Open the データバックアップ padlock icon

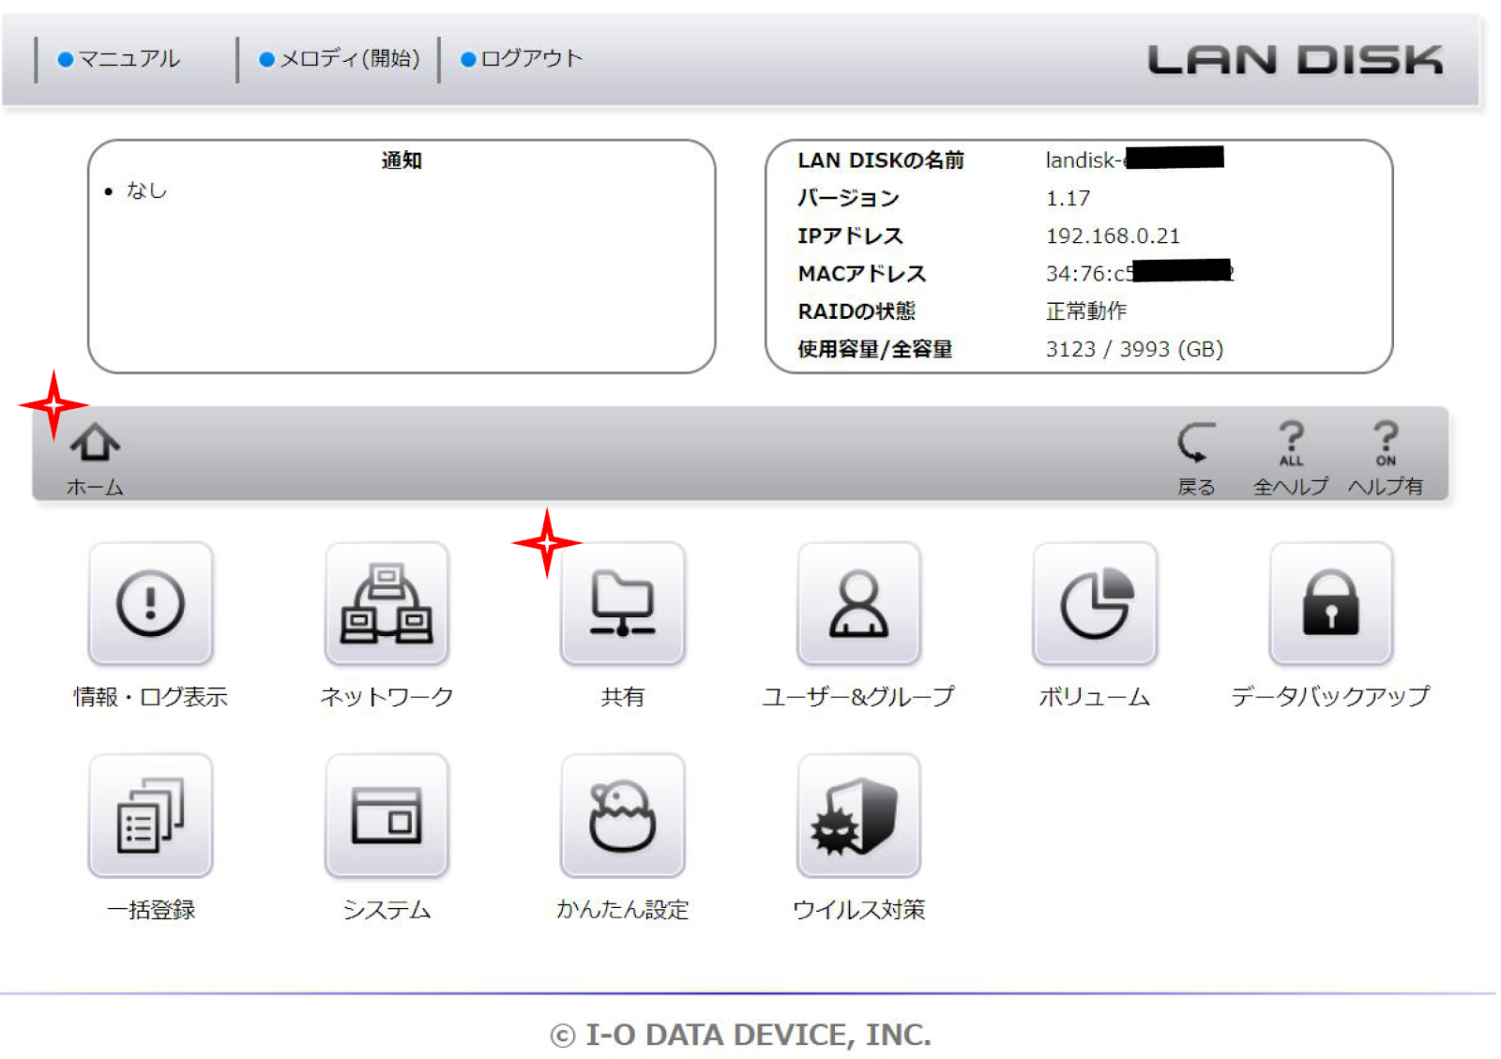coord(1330,604)
